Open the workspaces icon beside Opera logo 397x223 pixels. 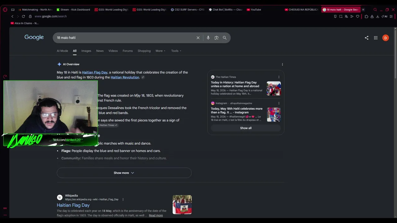13,10
